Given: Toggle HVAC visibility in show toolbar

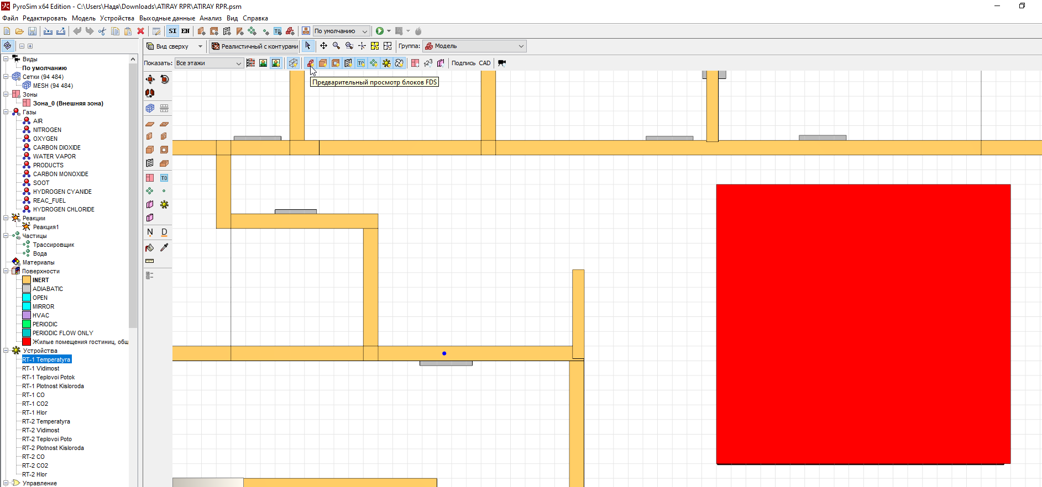Looking at the screenshot, I should pyautogui.click(x=399, y=63).
